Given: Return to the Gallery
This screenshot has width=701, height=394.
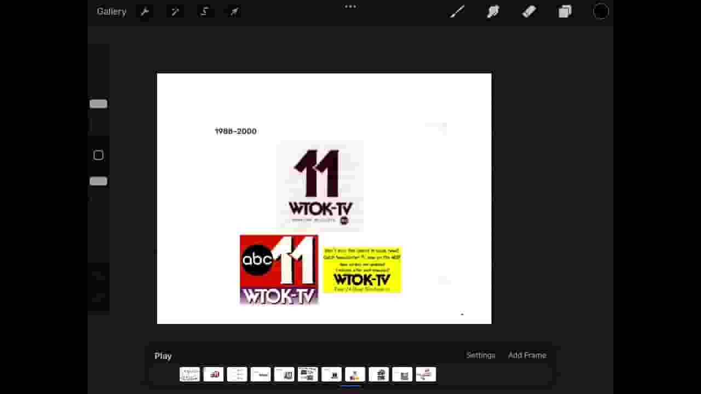Looking at the screenshot, I should 112,11.
